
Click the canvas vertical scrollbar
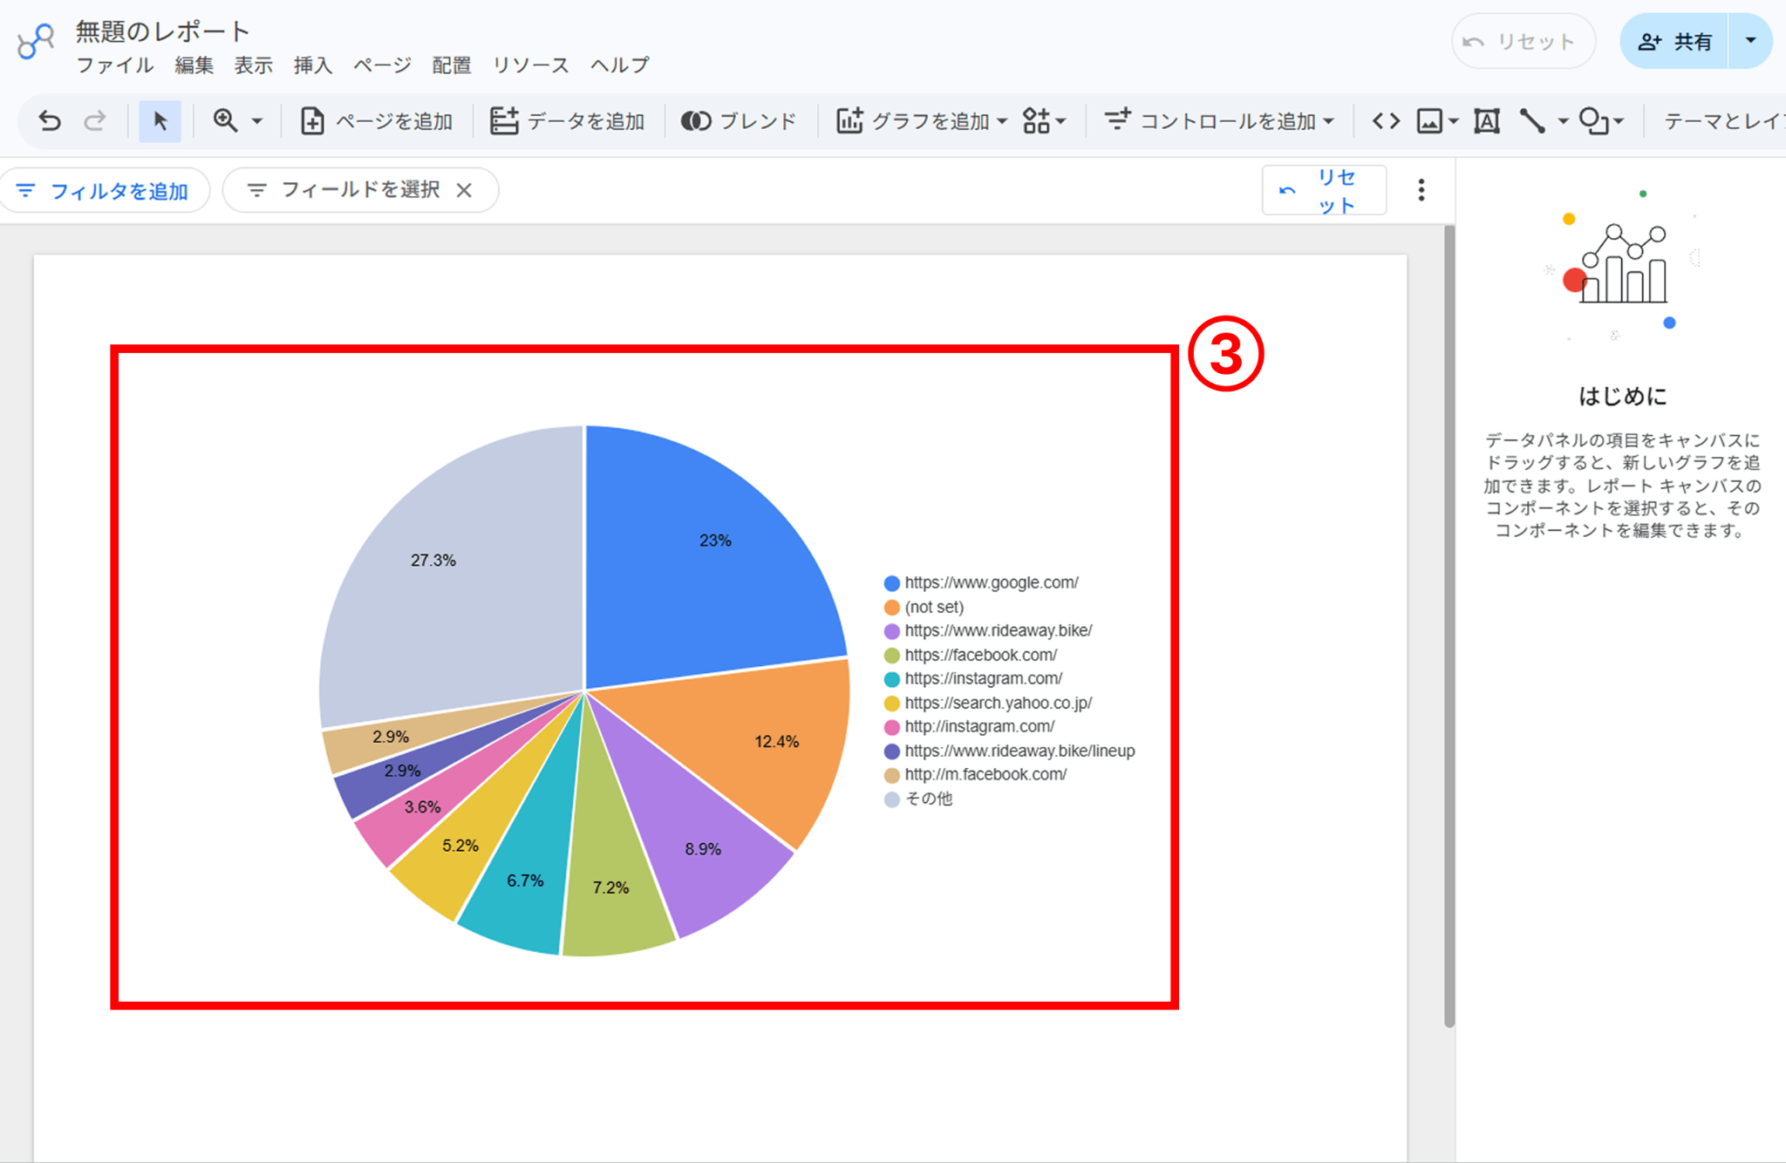tap(1449, 626)
